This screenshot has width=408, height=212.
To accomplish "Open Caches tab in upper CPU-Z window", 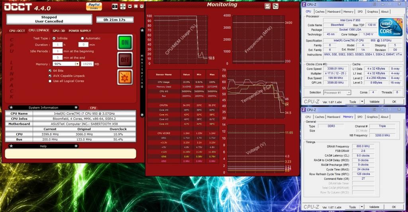I will [320, 12].
